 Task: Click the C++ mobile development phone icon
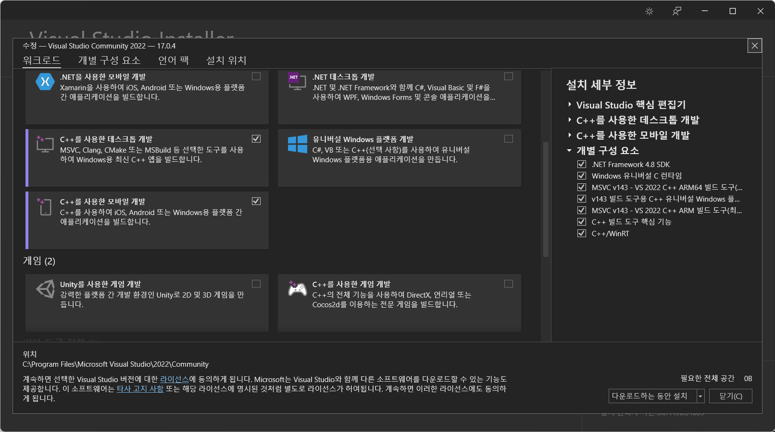point(45,206)
